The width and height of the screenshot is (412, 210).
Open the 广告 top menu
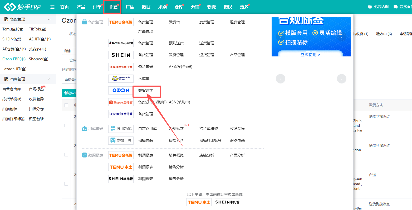[130, 7]
